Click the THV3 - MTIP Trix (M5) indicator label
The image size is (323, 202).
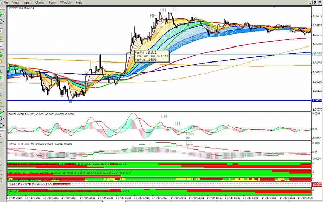coord(40,144)
